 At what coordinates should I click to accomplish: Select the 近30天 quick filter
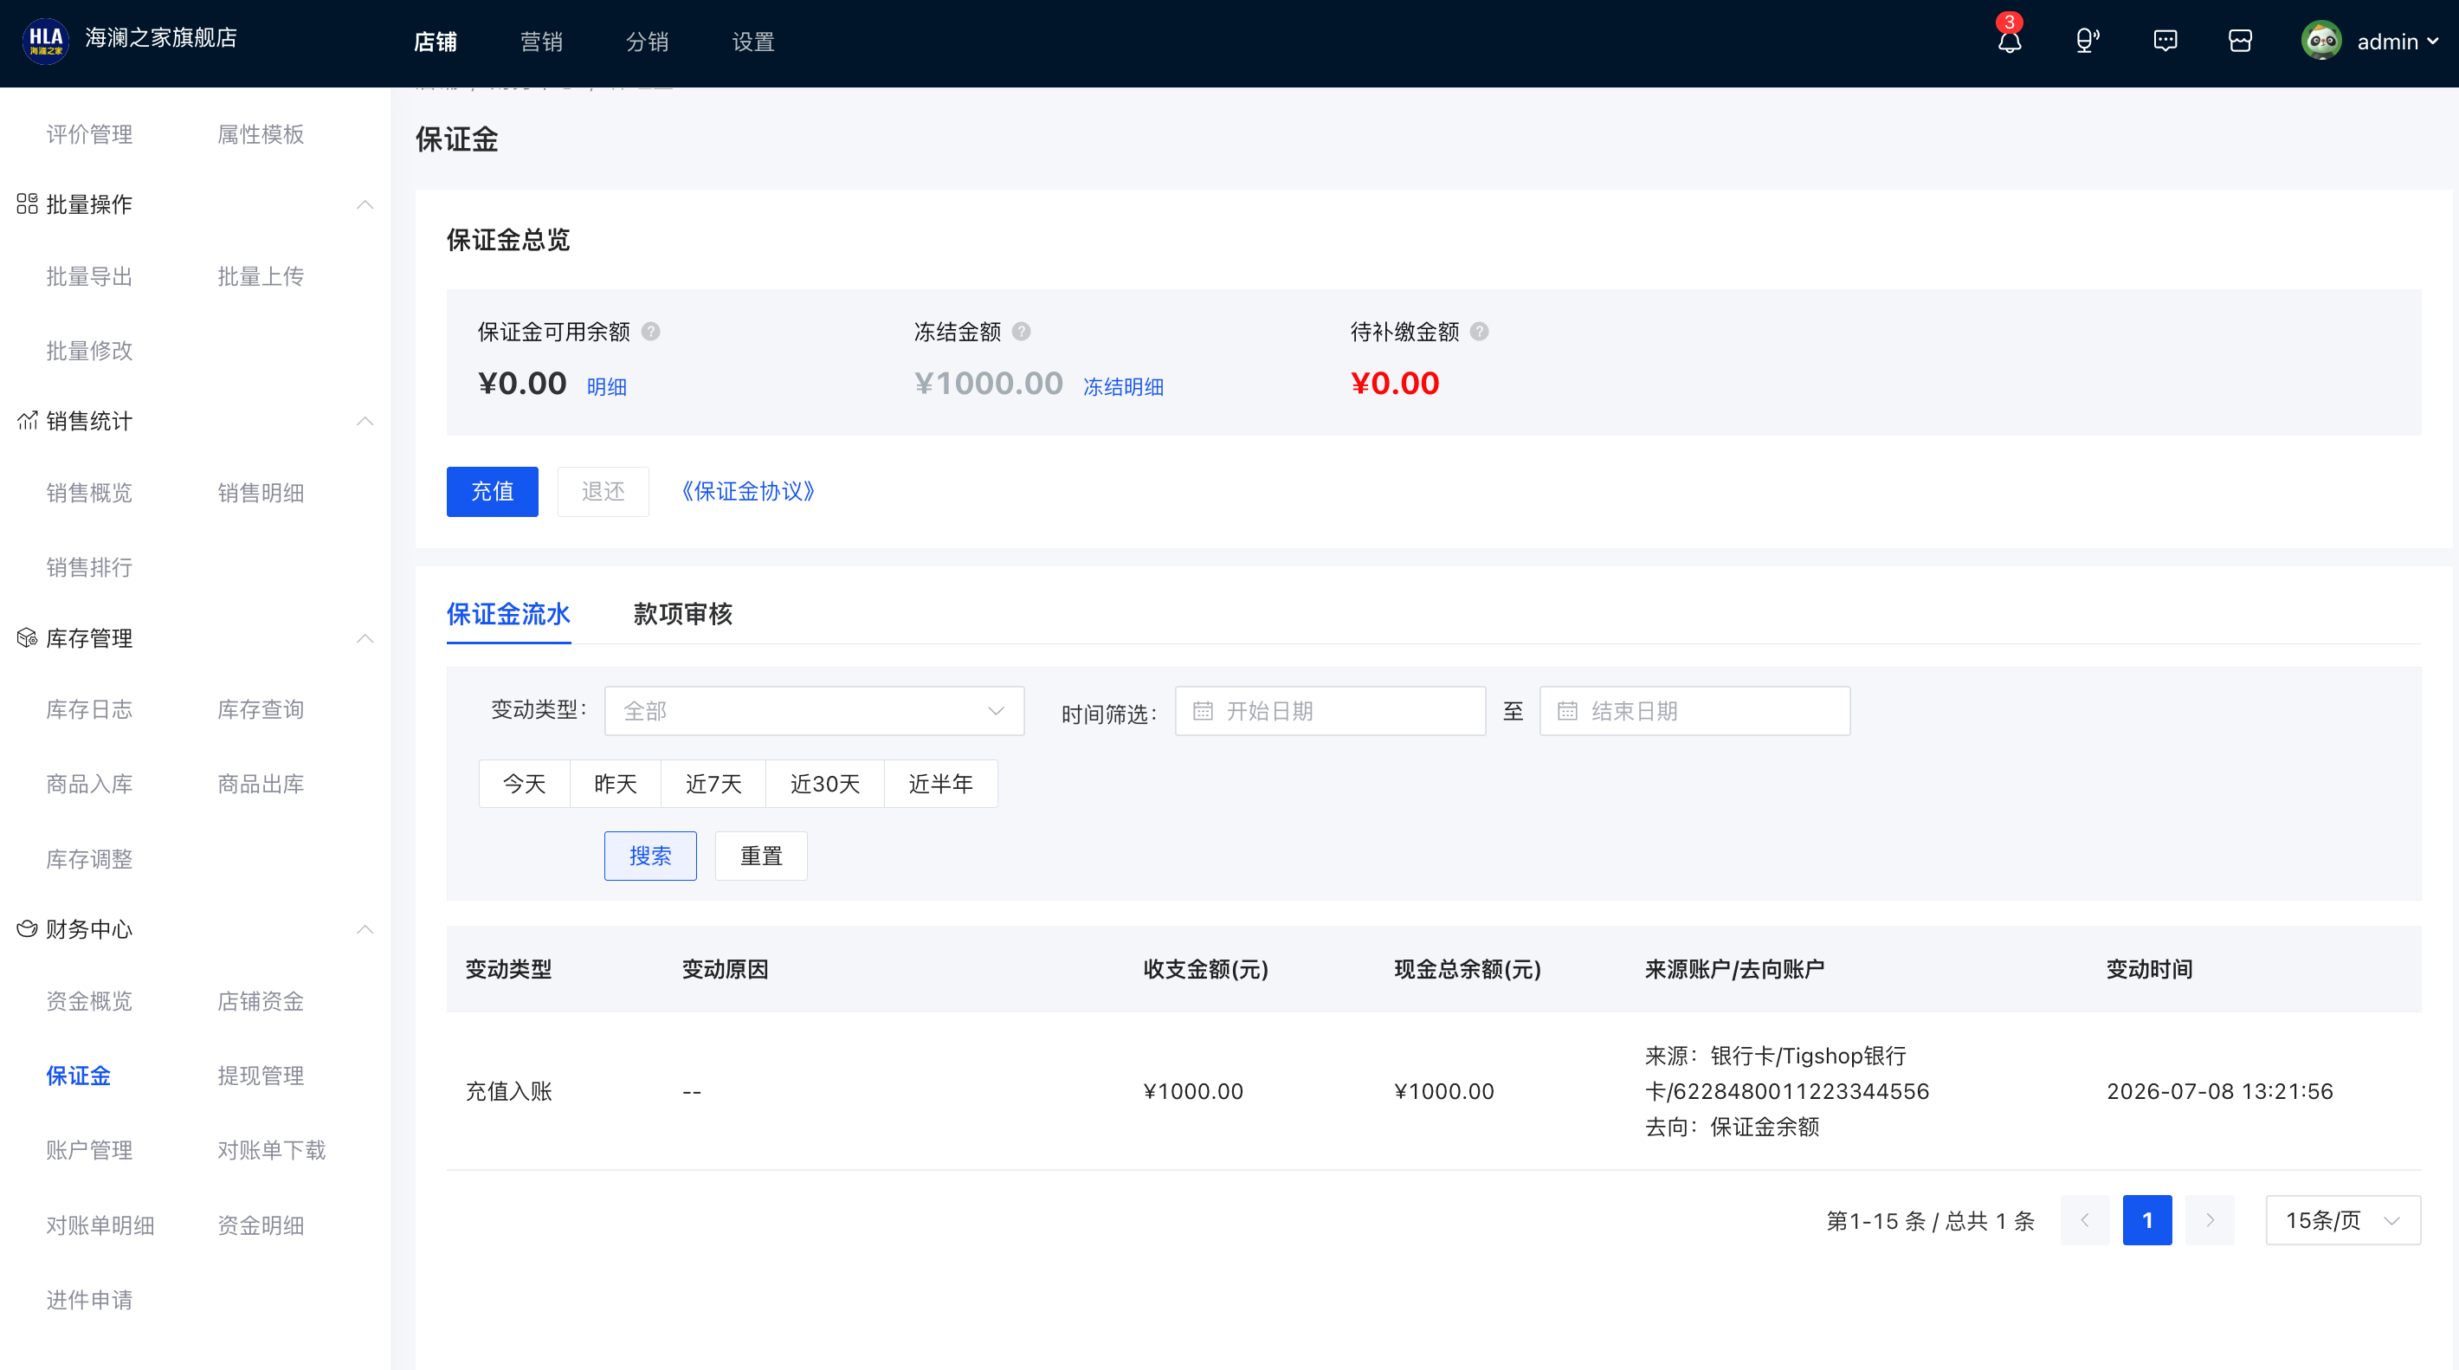click(826, 784)
